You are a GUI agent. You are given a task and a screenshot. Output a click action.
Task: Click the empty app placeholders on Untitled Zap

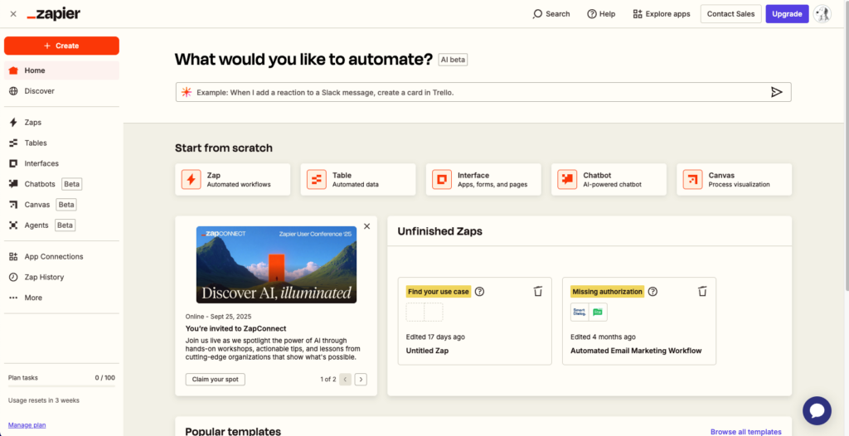(424, 312)
